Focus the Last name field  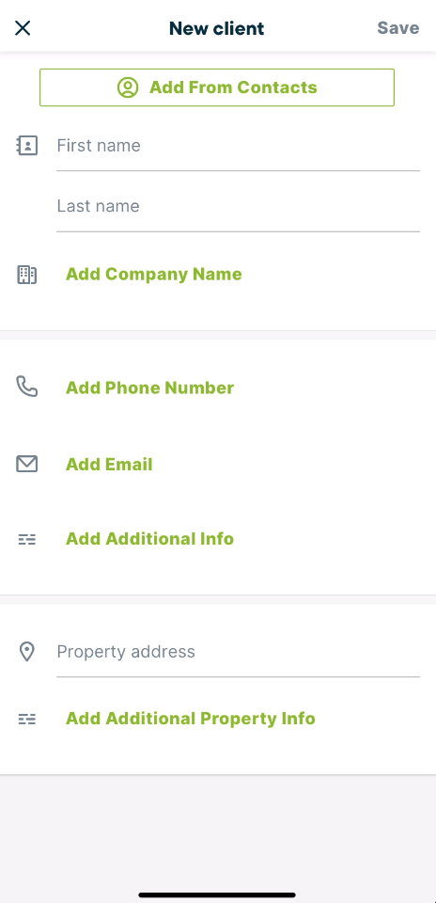[238, 207]
